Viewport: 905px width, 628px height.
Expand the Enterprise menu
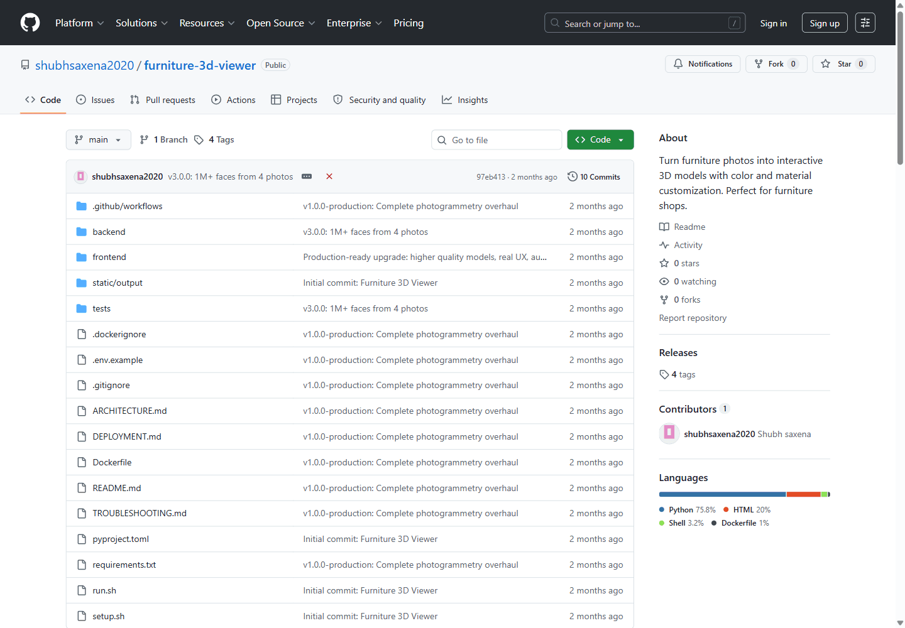click(354, 23)
